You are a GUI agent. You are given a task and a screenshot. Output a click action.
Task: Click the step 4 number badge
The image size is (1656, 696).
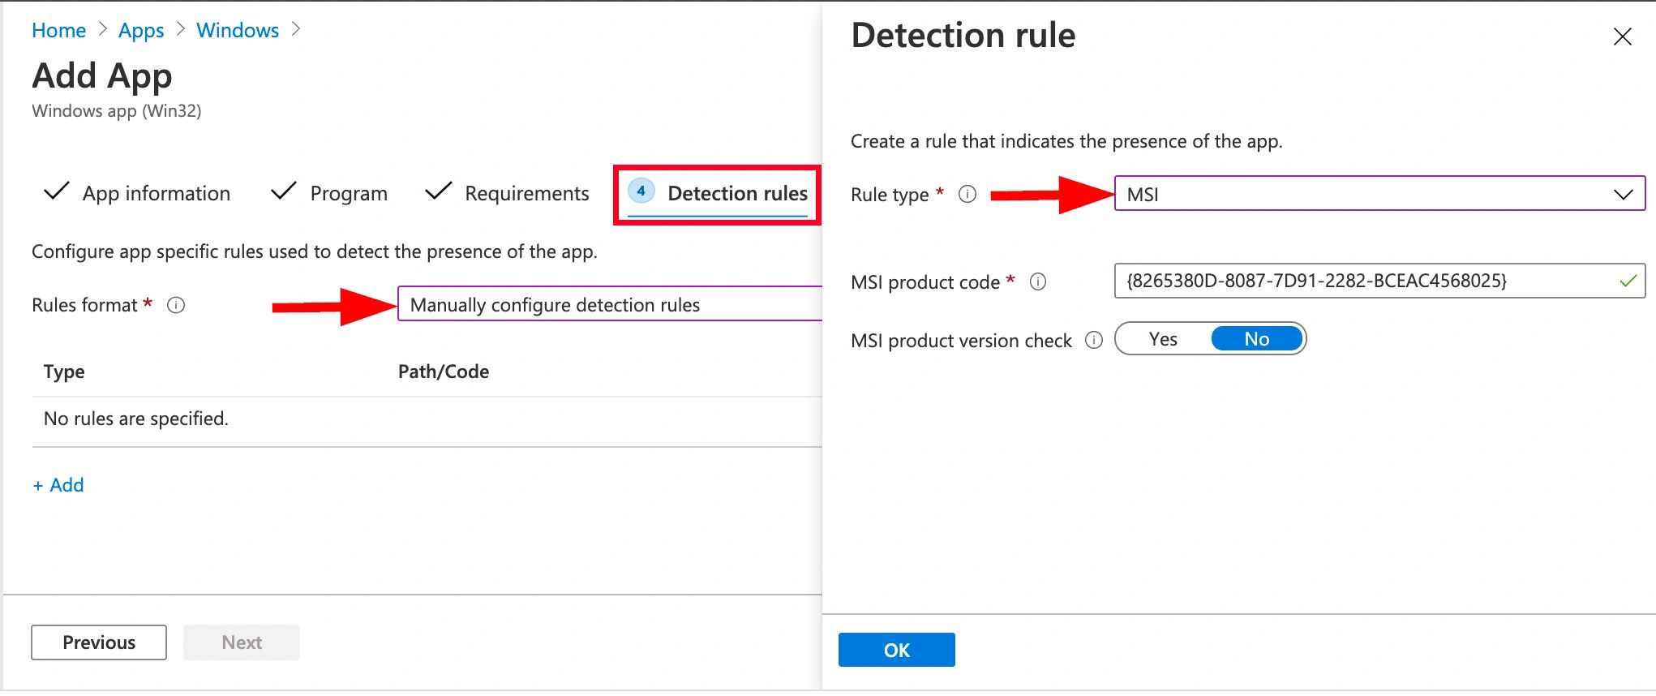click(641, 191)
